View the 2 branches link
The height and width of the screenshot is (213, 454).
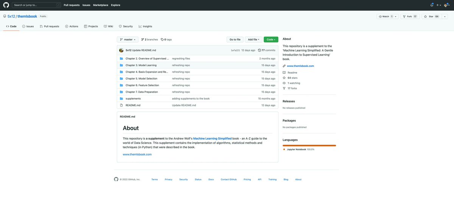(149, 39)
